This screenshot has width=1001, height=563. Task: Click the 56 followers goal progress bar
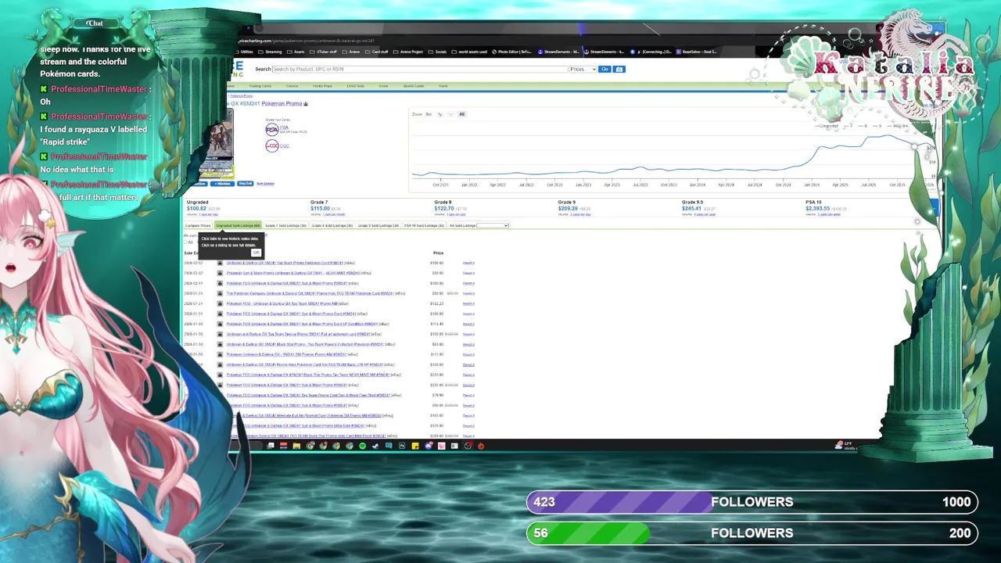coord(752,533)
